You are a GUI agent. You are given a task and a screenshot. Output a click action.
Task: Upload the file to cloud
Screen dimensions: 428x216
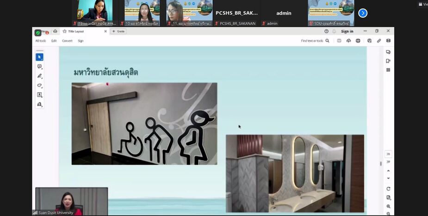click(348, 41)
